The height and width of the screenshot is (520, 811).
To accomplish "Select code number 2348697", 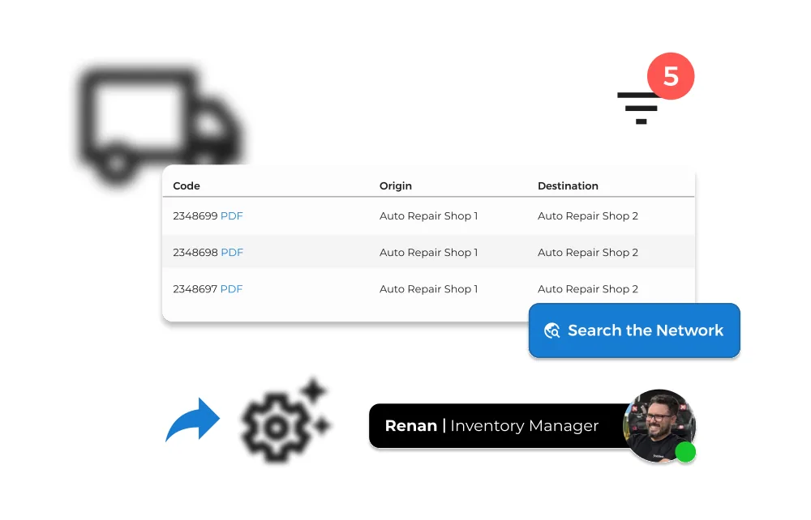I will coord(195,289).
